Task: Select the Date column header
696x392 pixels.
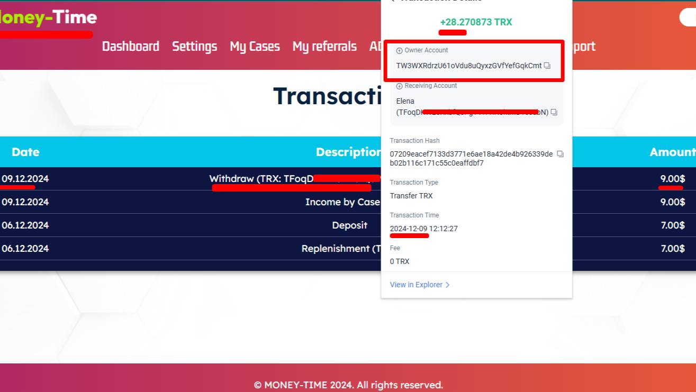Action: (25, 152)
